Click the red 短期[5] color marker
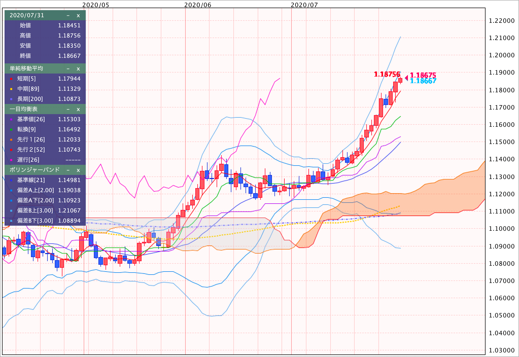Viewport: 519px width, 357px height. tap(11, 79)
